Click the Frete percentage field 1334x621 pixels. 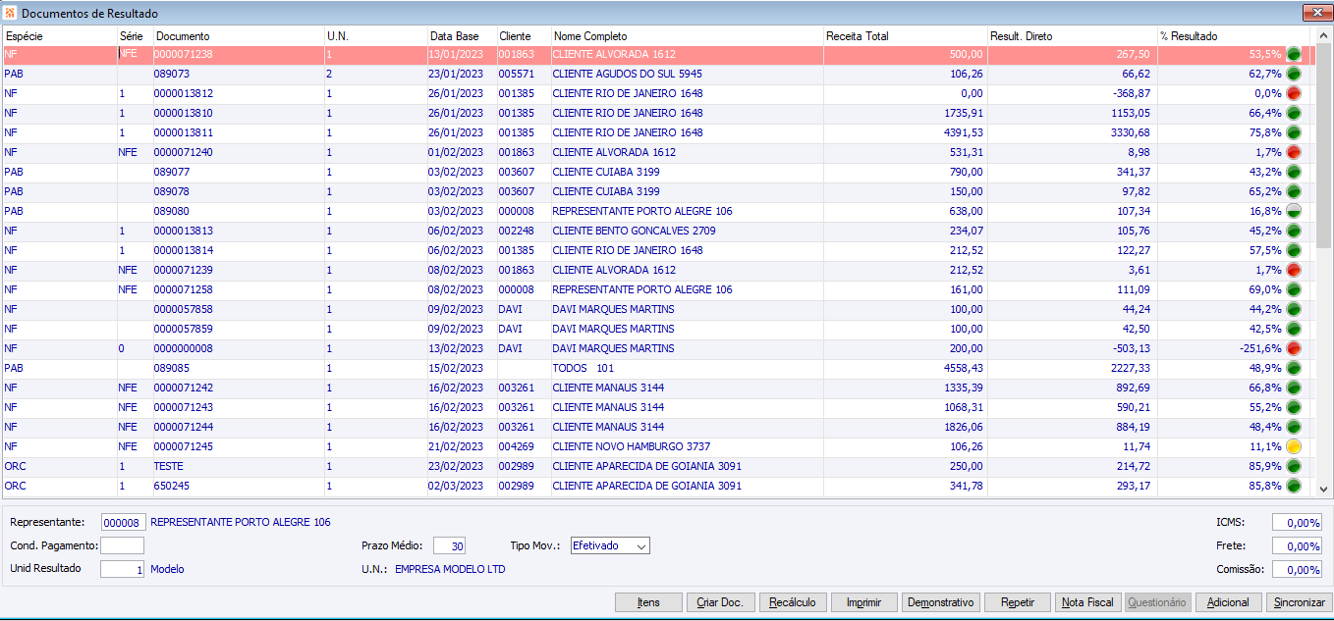pyautogui.click(x=1298, y=545)
